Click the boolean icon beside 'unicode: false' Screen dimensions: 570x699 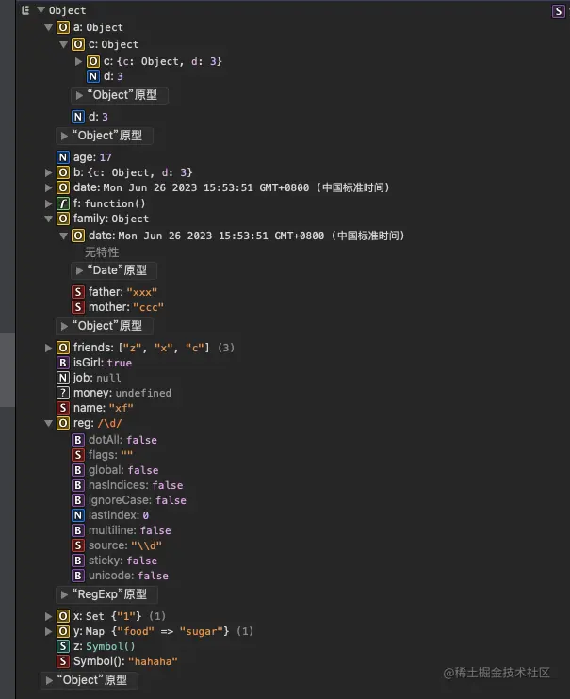coord(78,576)
